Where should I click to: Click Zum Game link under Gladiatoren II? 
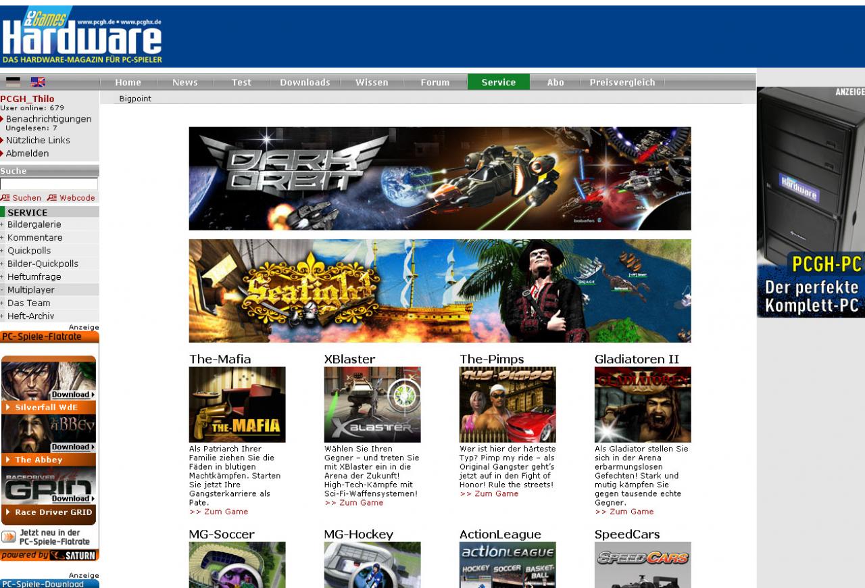624,512
